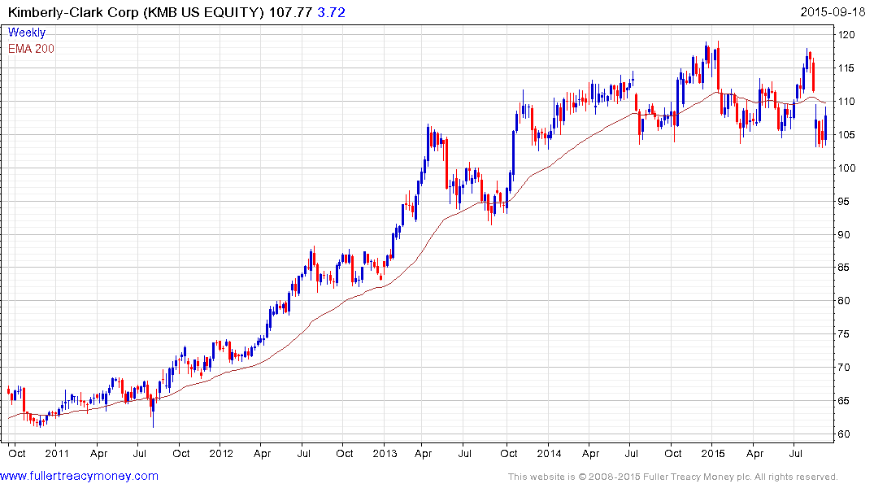The height and width of the screenshot is (488, 874).
Task: Click the 75 price axis label
Action: tap(844, 334)
